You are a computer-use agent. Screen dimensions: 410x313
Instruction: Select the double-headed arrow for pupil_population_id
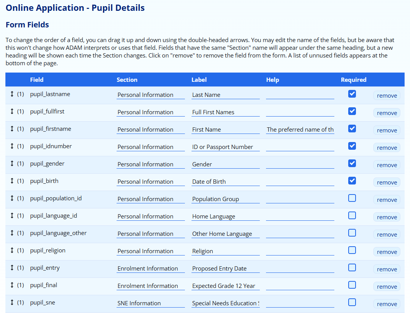12,198
